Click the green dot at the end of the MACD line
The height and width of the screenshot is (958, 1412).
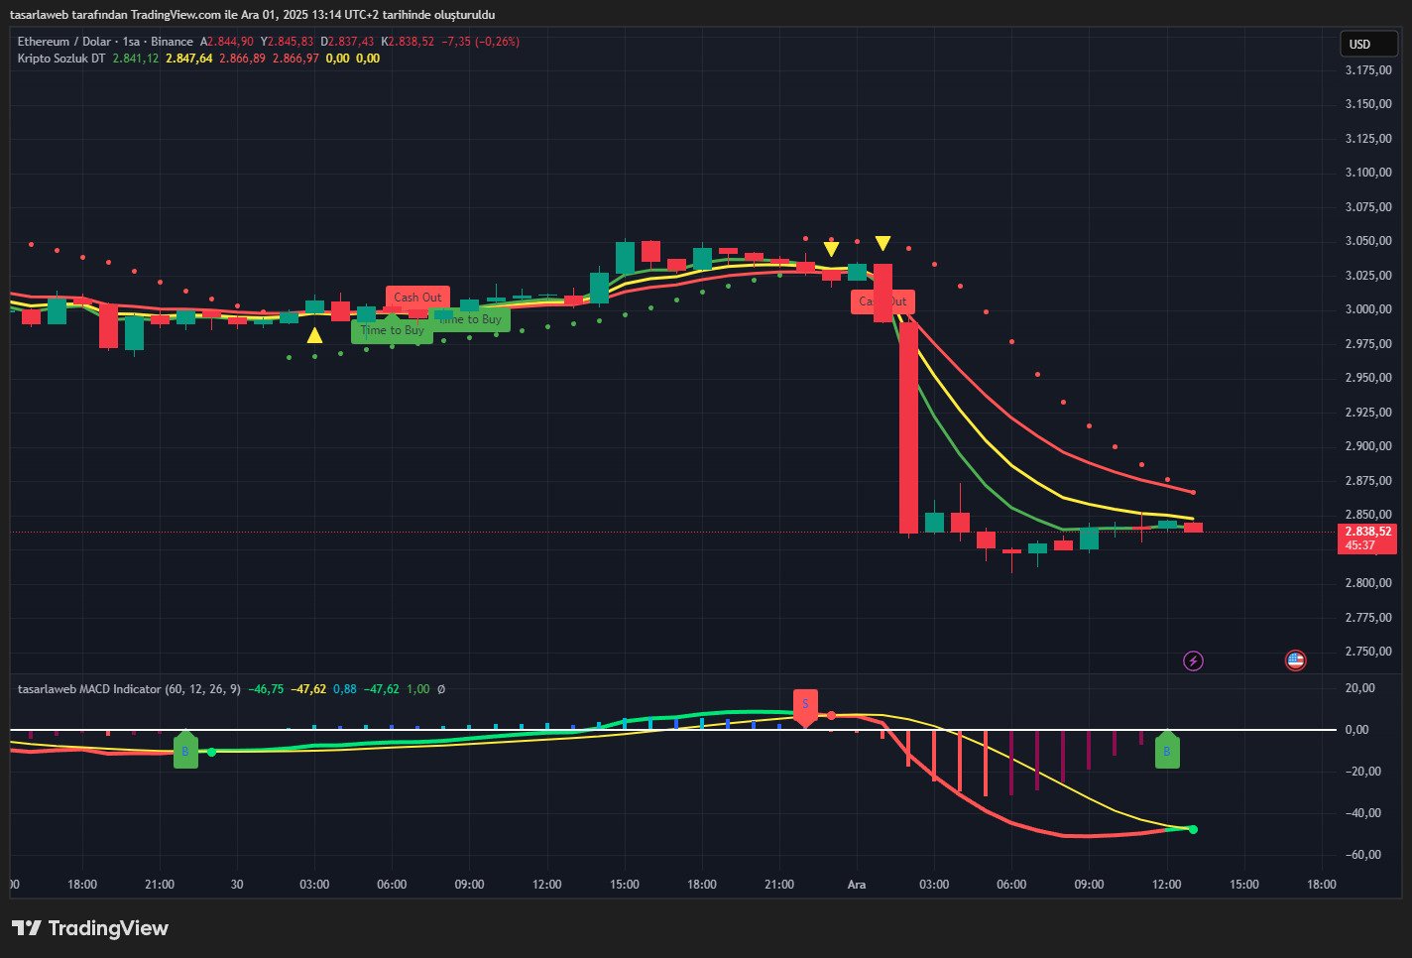pyautogui.click(x=1193, y=828)
